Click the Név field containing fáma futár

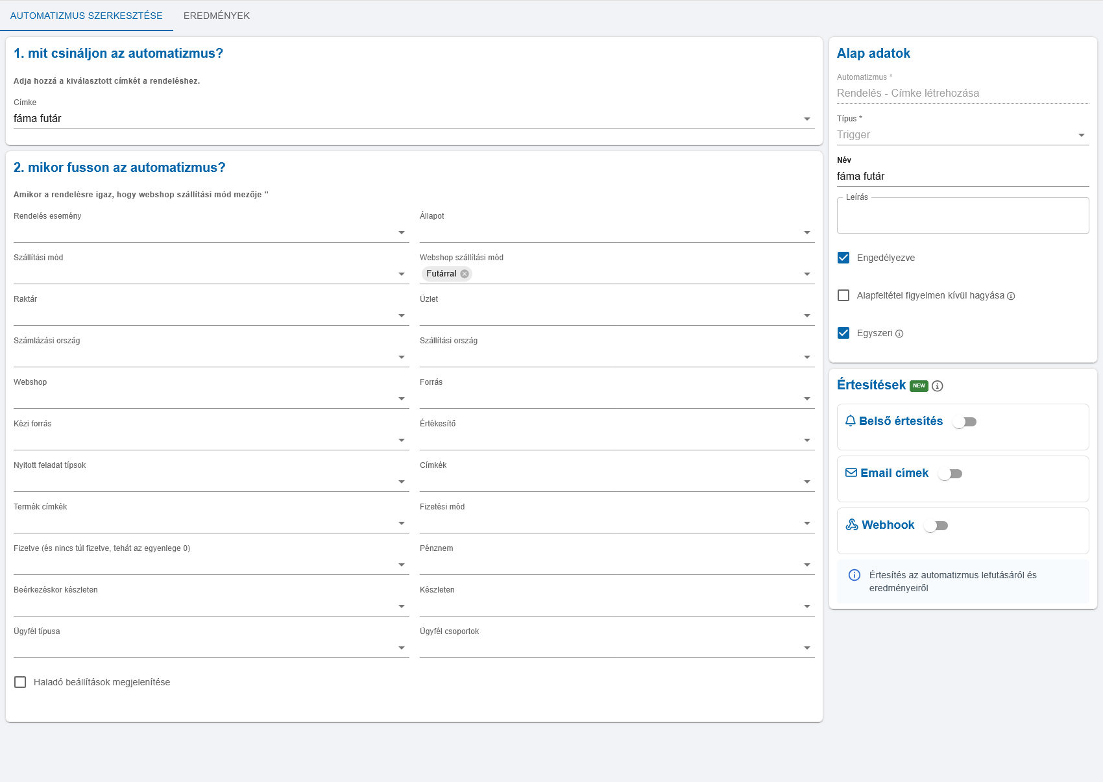click(962, 177)
